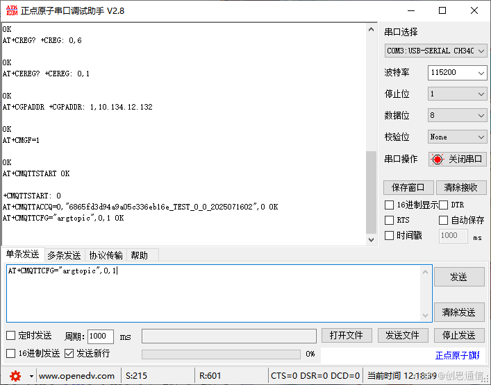Click the 清除接收 clear receive button

click(x=460, y=187)
